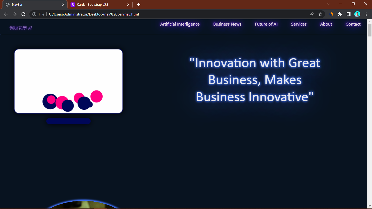Image resolution: width=372 pixels, height=209 pixels.
Task: Share this page icon
Action: 312,14
